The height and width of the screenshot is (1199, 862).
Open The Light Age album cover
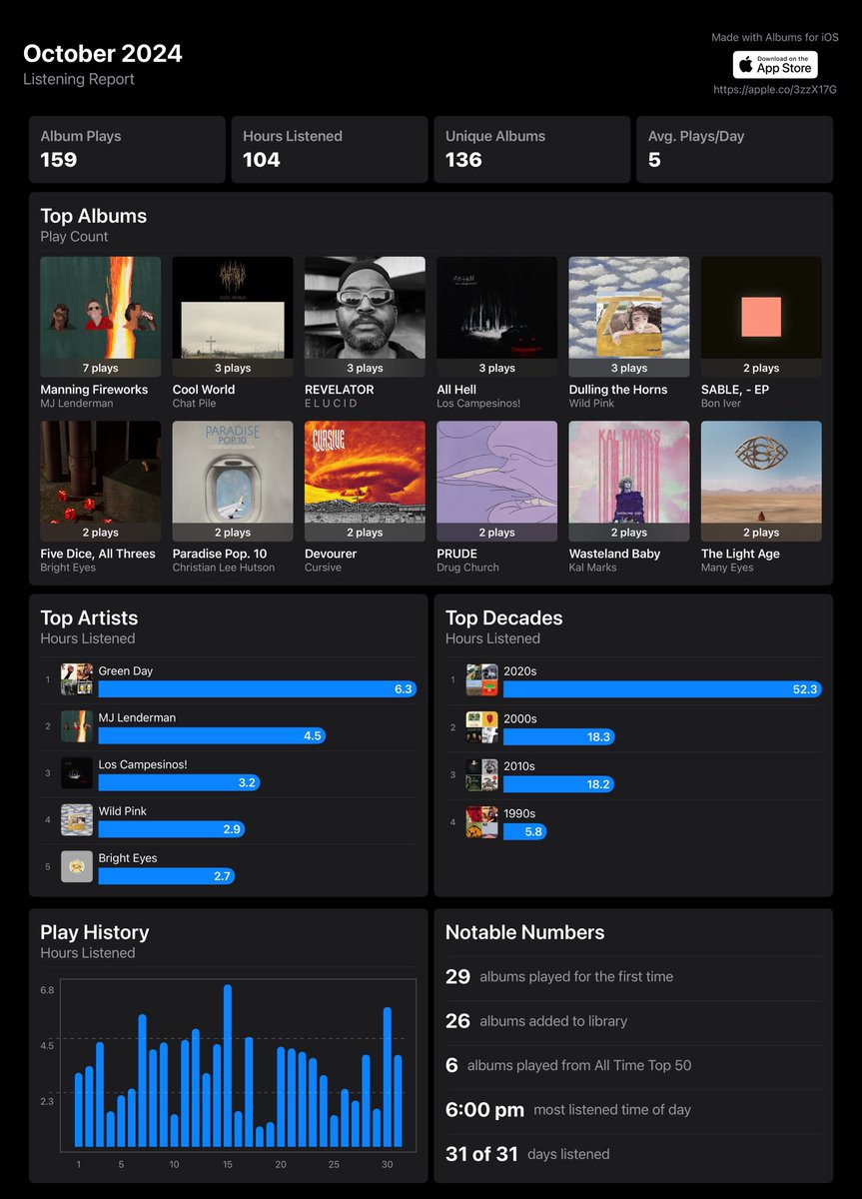[x=761, y=481]
